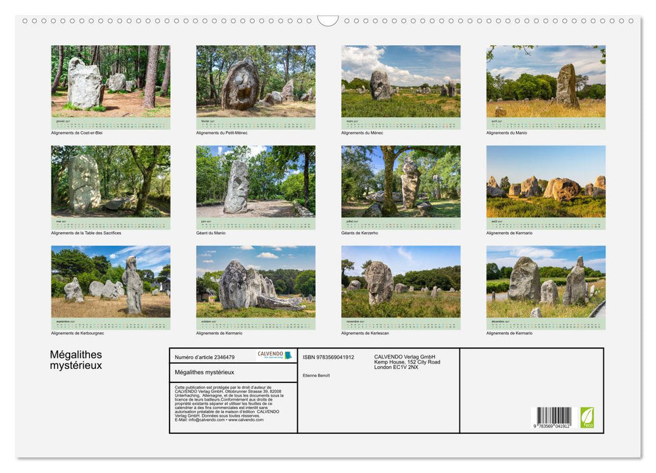Image resolution: width=656 pixels, height=473 pixels.
Task: Click the info@calvendo.com email line
Action: (219, 420)
